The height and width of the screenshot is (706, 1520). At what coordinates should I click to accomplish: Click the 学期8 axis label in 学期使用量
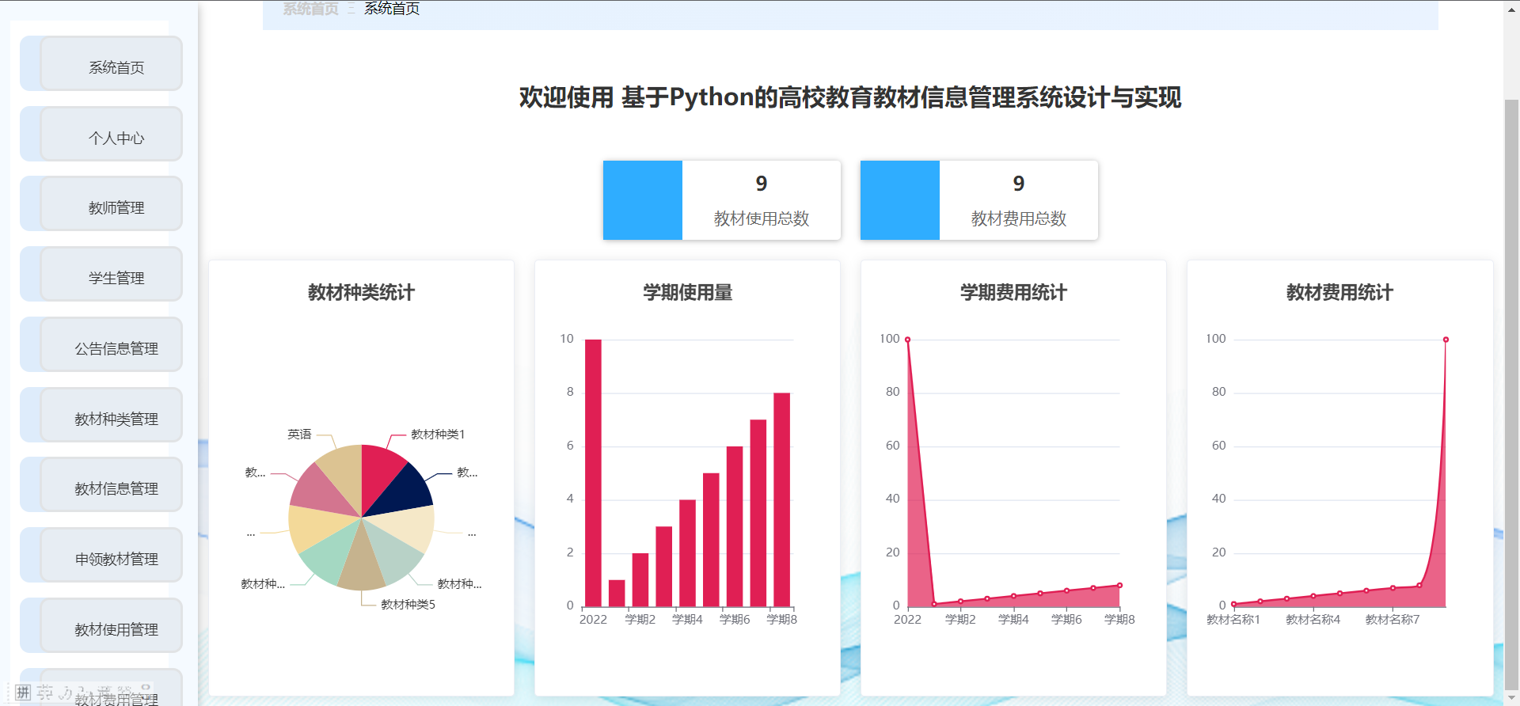781,620
